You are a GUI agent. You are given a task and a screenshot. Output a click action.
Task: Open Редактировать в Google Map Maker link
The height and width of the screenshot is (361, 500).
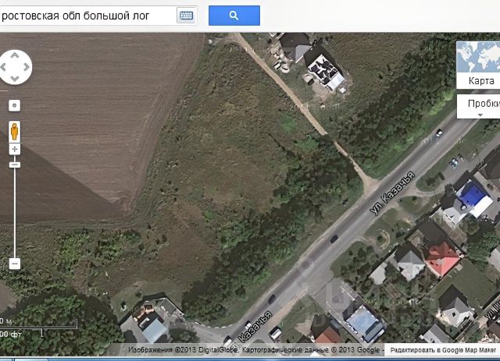coord(443,350)
